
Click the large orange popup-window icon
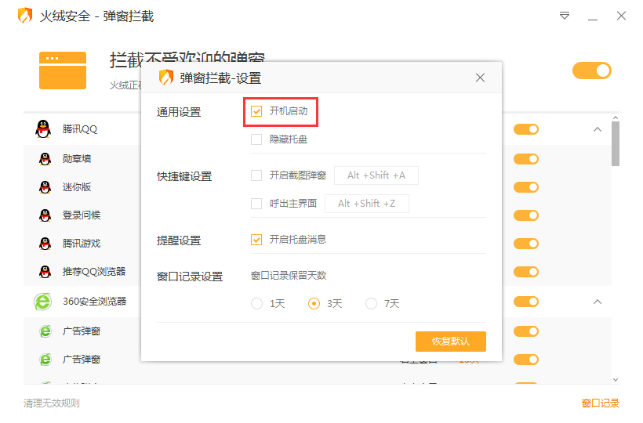[63, 70]
